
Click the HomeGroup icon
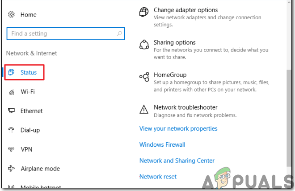click(144, 77)
